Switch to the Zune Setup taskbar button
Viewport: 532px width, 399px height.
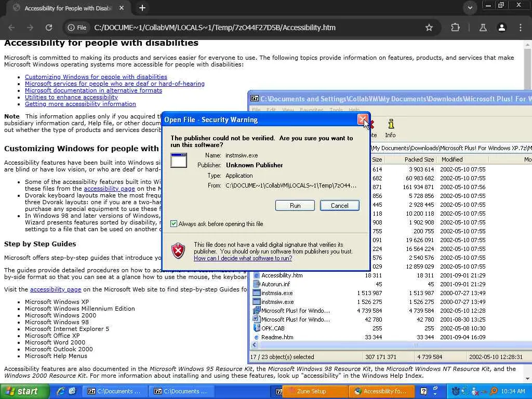[315, 392]
